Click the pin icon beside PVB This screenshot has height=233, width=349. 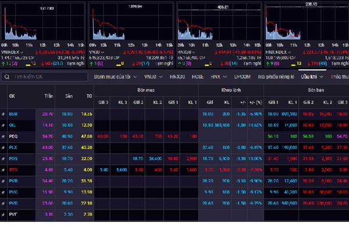[x=3, y=181]
